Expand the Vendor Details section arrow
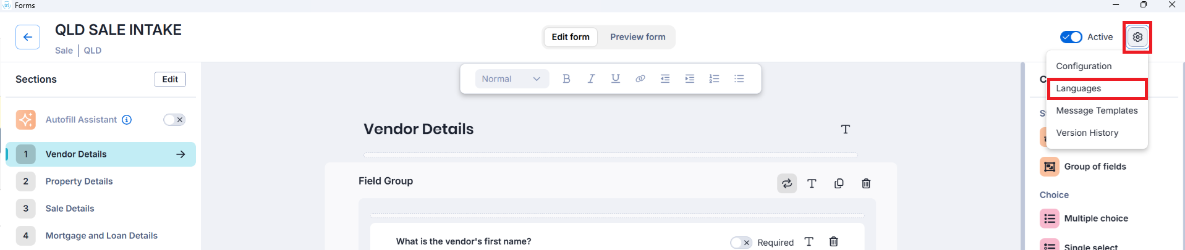 (181, 154)
